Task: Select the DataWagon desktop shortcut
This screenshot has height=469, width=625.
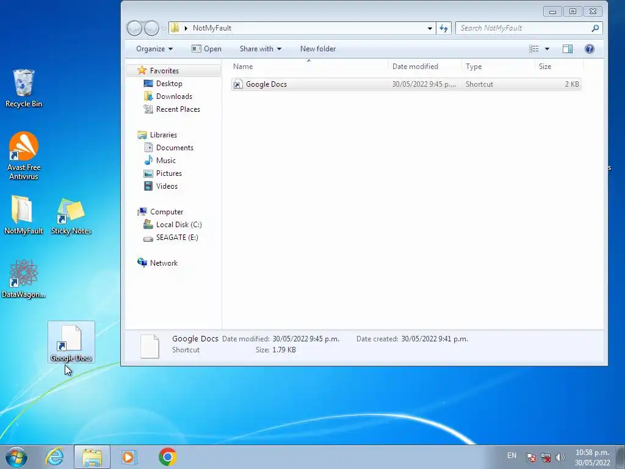Action: point(24,278)
